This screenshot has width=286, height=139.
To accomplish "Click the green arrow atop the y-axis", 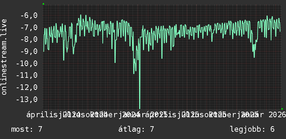I will pos(43,4).
